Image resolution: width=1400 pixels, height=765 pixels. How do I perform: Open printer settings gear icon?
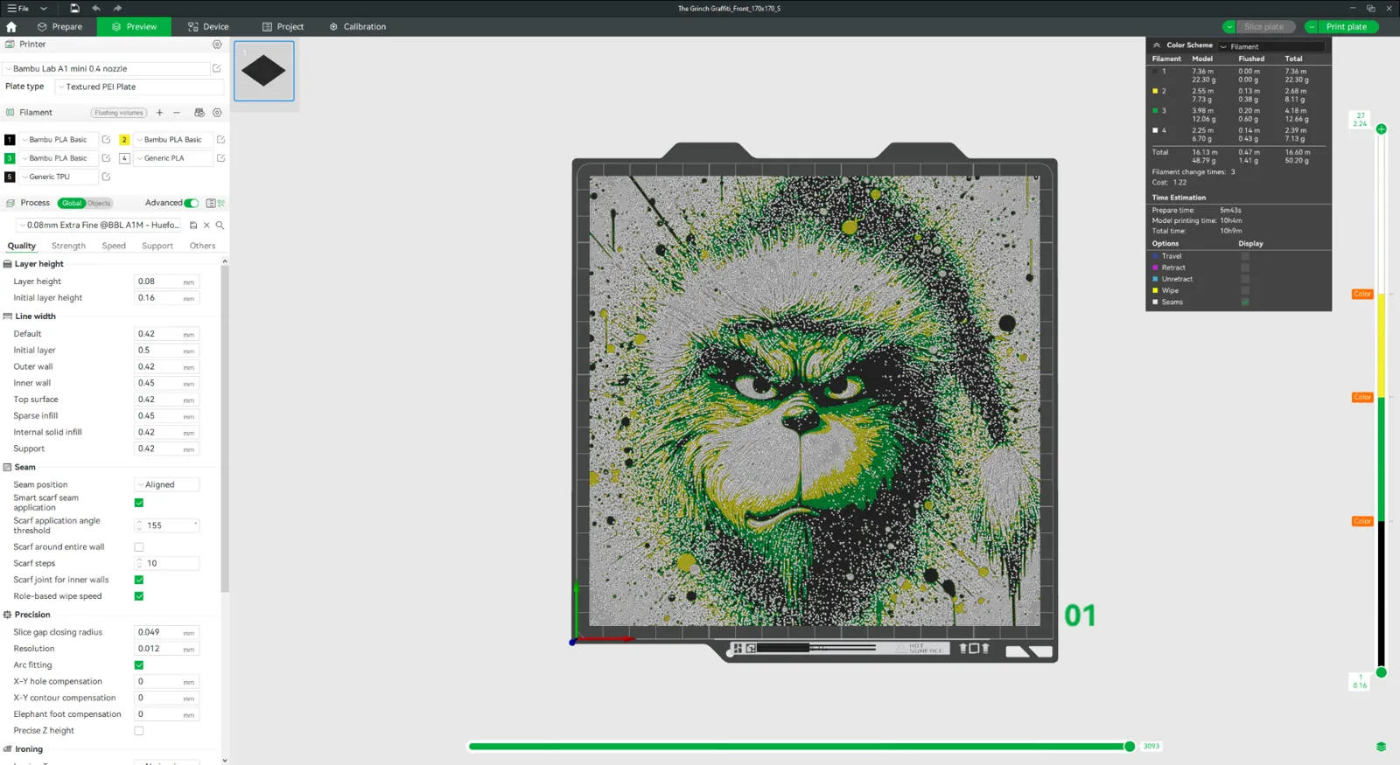[x=217, y=44]
